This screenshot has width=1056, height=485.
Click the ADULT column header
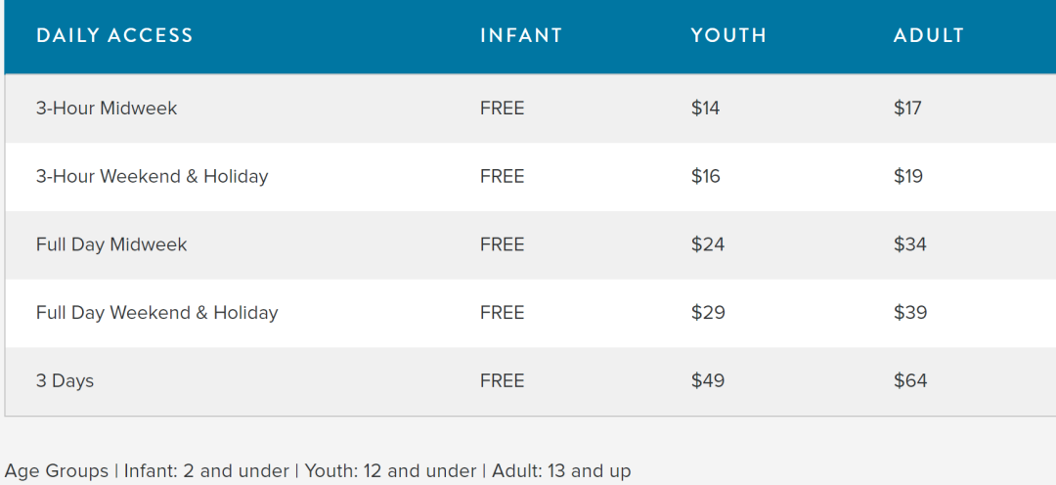928,36
